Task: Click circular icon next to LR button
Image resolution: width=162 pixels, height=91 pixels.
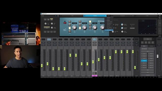Action: 58,16
